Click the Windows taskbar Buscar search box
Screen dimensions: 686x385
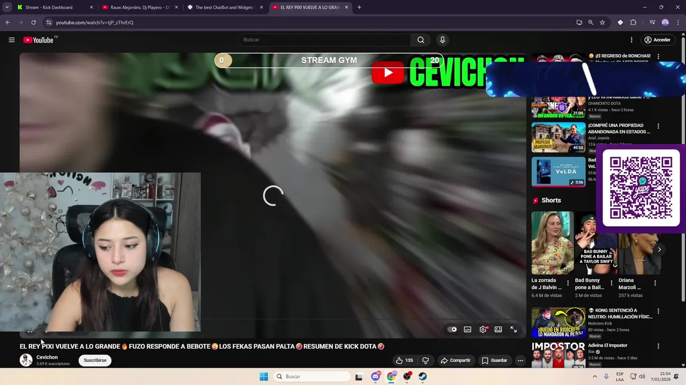tap(311, 376)
